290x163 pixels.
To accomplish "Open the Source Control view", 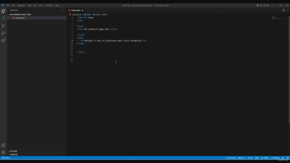I will [3, 26].
